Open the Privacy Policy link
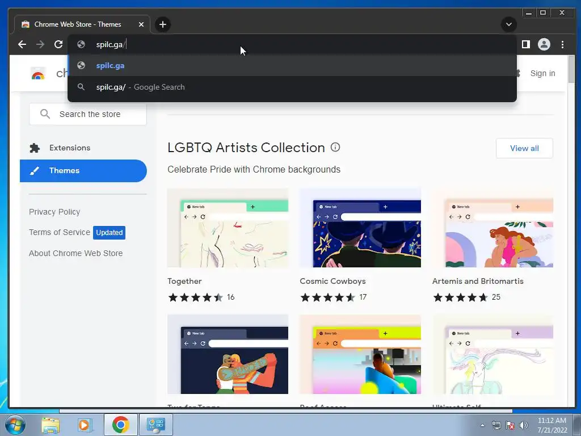Screen dimensions: 581x436 (x=54, y=212)
